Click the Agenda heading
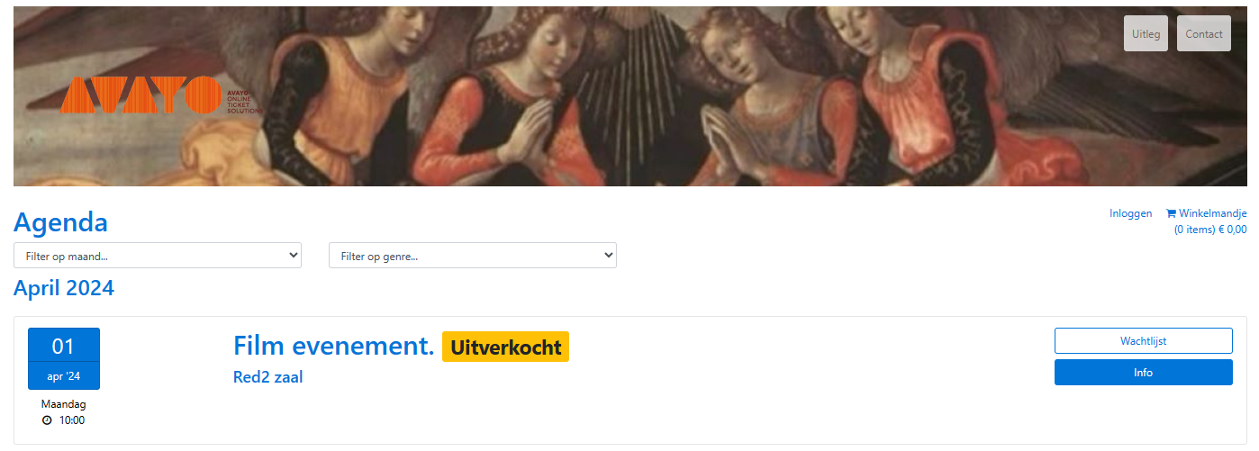The image size is (1259, 451). point(60,222)
